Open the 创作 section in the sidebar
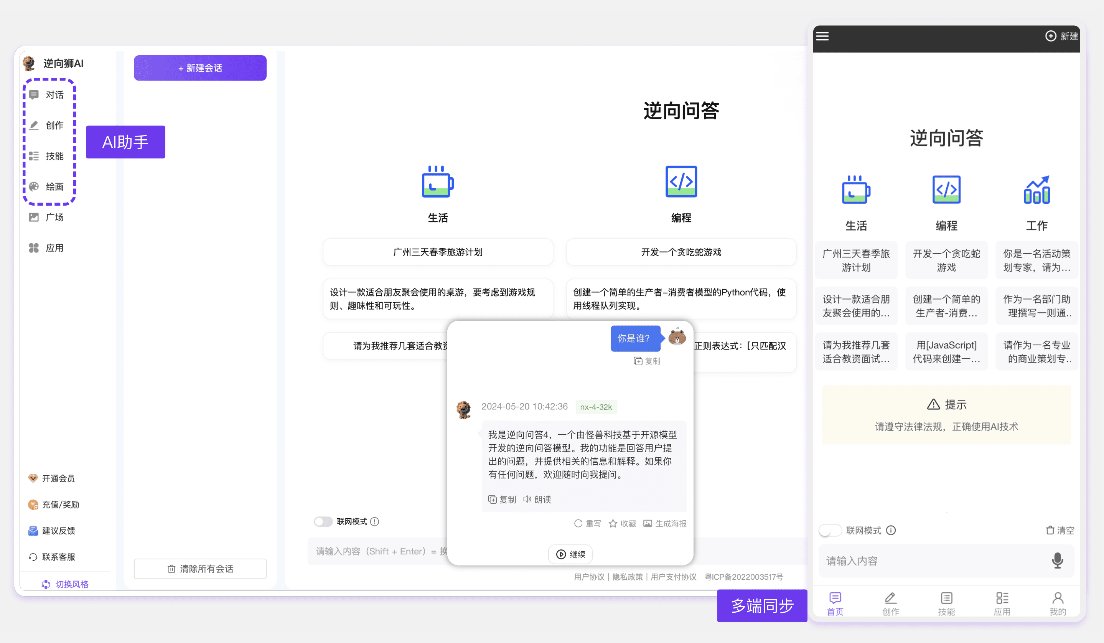The width and height of the screenshot is (1104, 643). coord(46,125)
